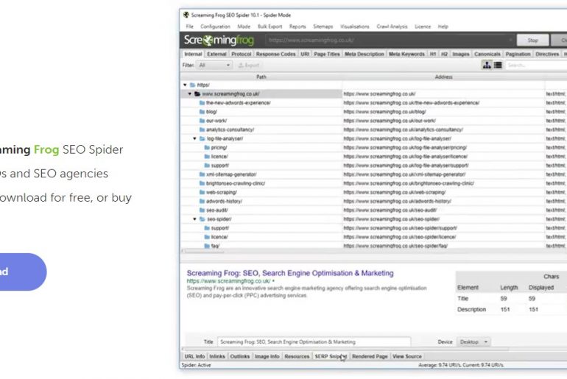Open the Mode menu

tap(244, 26)
